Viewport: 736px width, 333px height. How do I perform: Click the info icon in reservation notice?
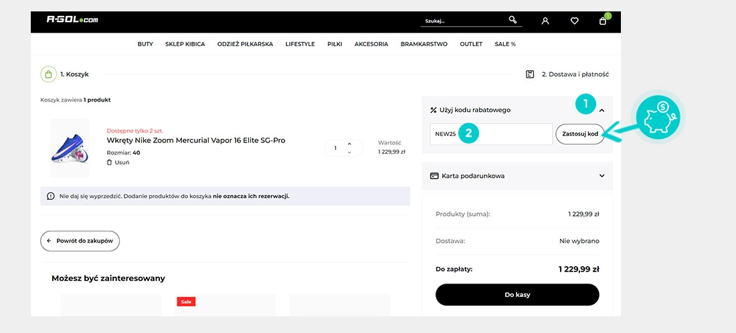tap(51, 196)
